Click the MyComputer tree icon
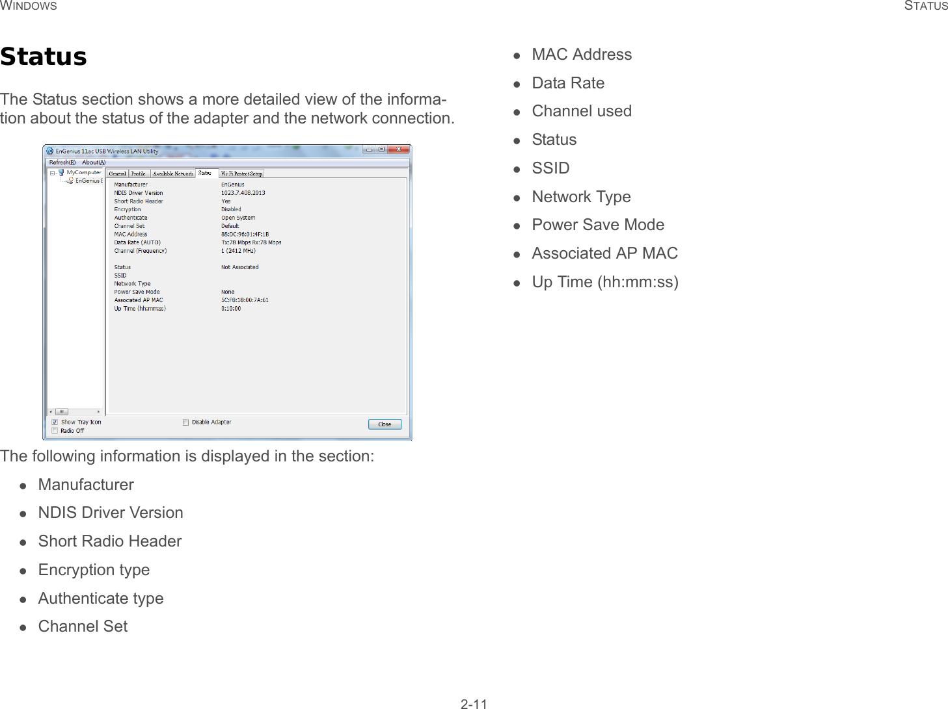The height and width of the screenshot is (709, 948). tap(61, 173)
